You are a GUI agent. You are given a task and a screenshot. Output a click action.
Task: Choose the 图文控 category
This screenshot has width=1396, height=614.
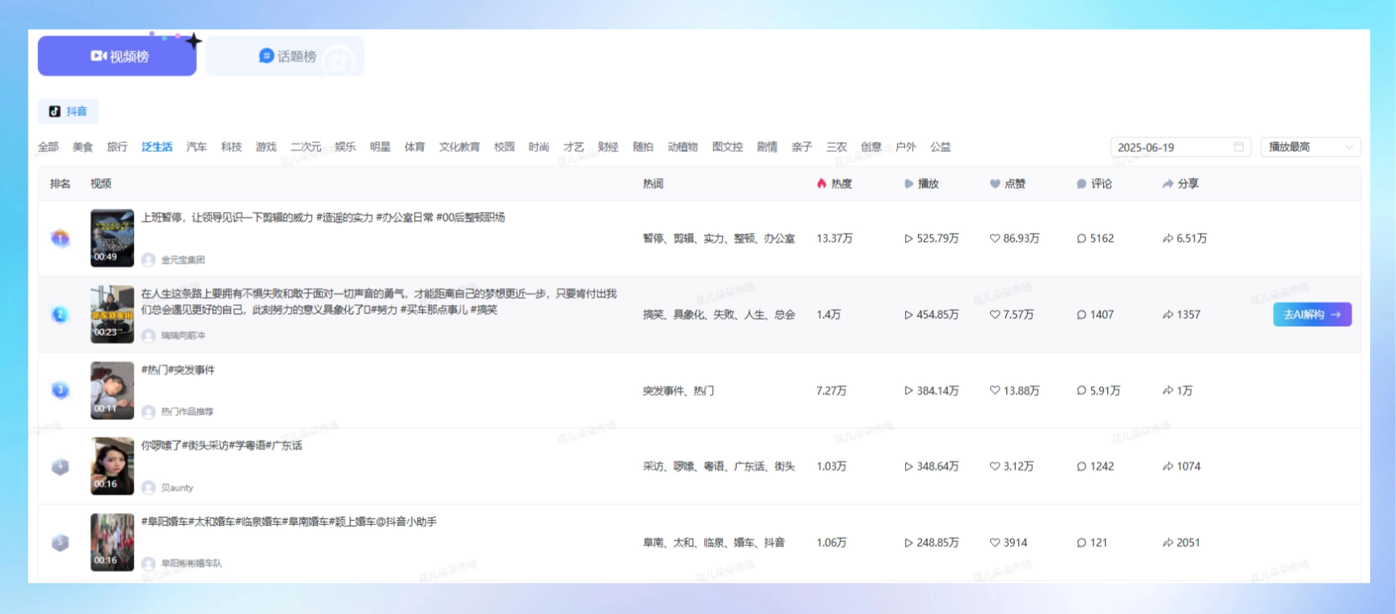click(x=727, y=147)
